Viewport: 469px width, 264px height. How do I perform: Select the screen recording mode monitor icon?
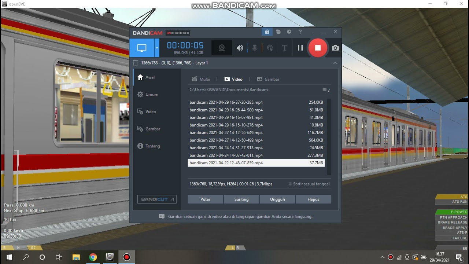(x=142, y=48)
